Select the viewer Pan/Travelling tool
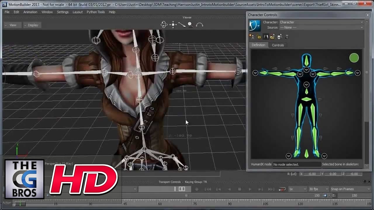 click(173, 25)
